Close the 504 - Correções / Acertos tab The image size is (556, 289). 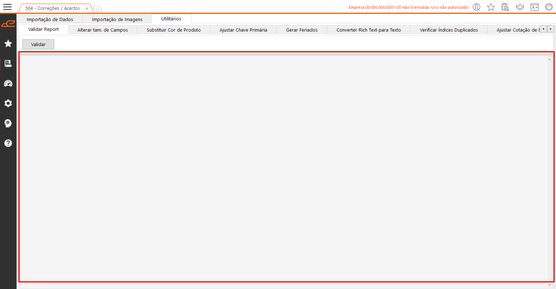(86, 8)
